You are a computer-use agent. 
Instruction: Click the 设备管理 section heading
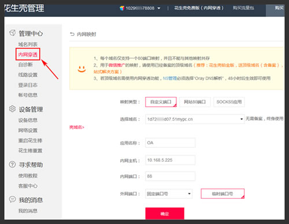pos(31,109)
